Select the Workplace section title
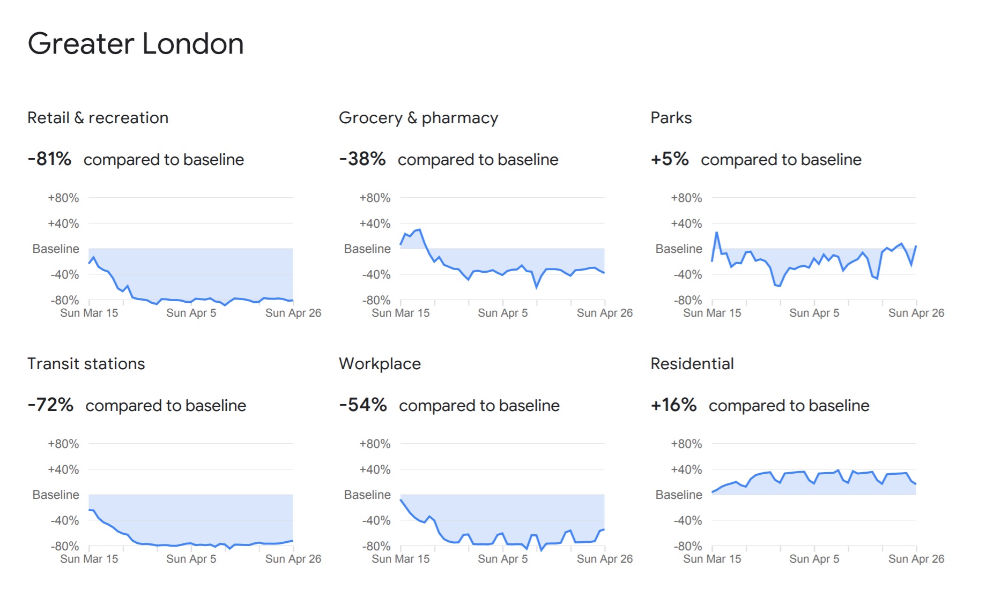This screenshot has width=1001, height=605. click(380, 364)
